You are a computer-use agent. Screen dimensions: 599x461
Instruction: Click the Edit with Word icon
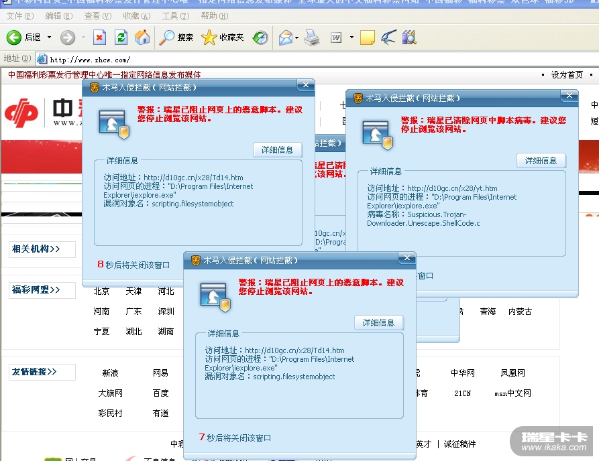[x=336, y=38]
